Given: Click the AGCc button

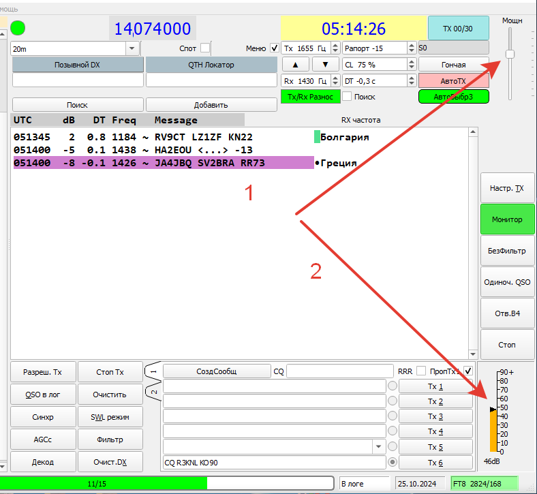Looking at the screenshot, I should click(43, 439).
